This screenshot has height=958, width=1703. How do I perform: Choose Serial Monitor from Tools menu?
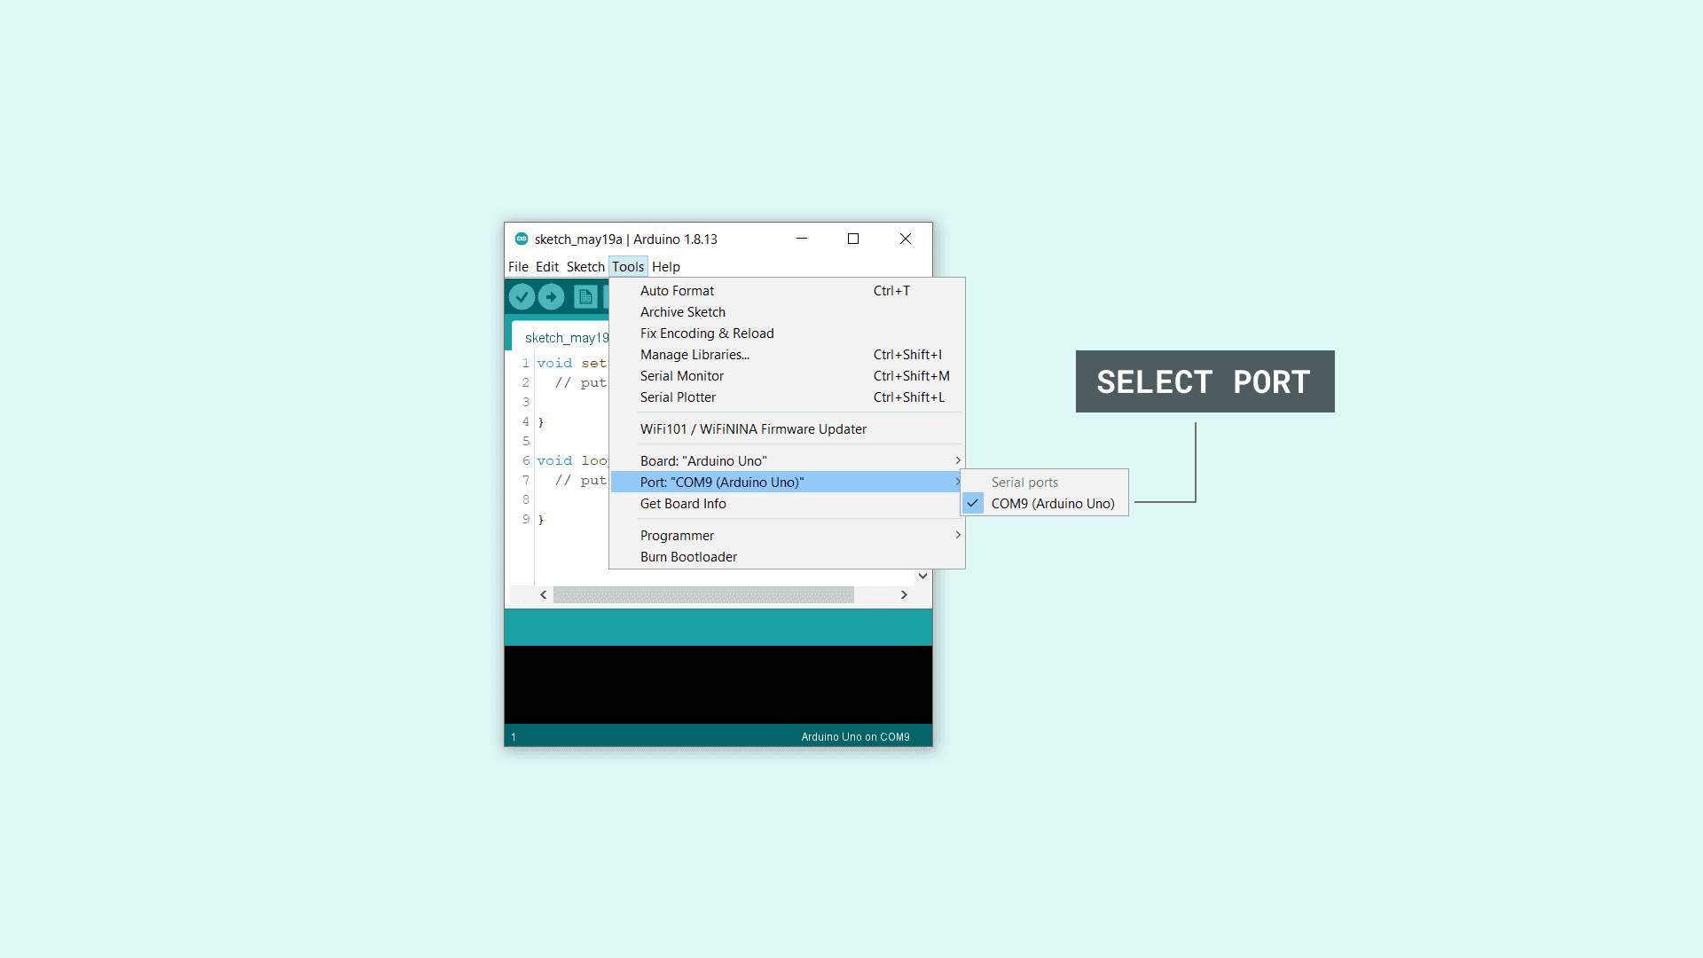[x=682, y=376]
